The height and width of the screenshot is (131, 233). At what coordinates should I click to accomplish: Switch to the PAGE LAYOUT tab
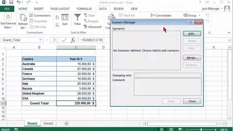tap(60, 9)
